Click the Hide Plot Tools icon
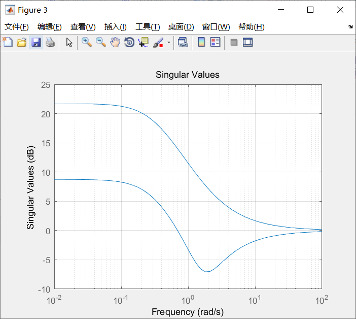Screen dimensions: 356x319 (234, 43)
